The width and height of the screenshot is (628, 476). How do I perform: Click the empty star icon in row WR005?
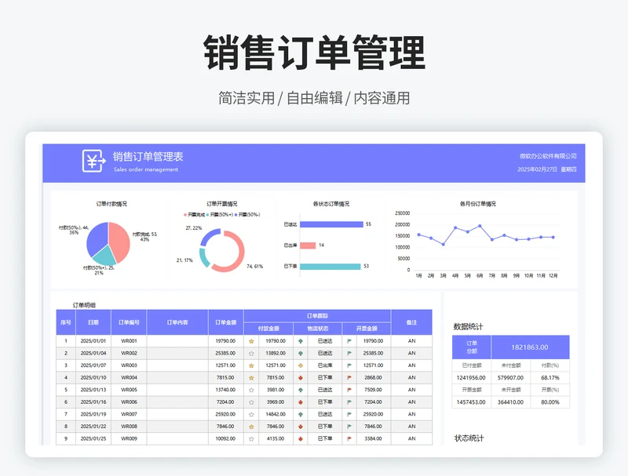coord(251,390)
